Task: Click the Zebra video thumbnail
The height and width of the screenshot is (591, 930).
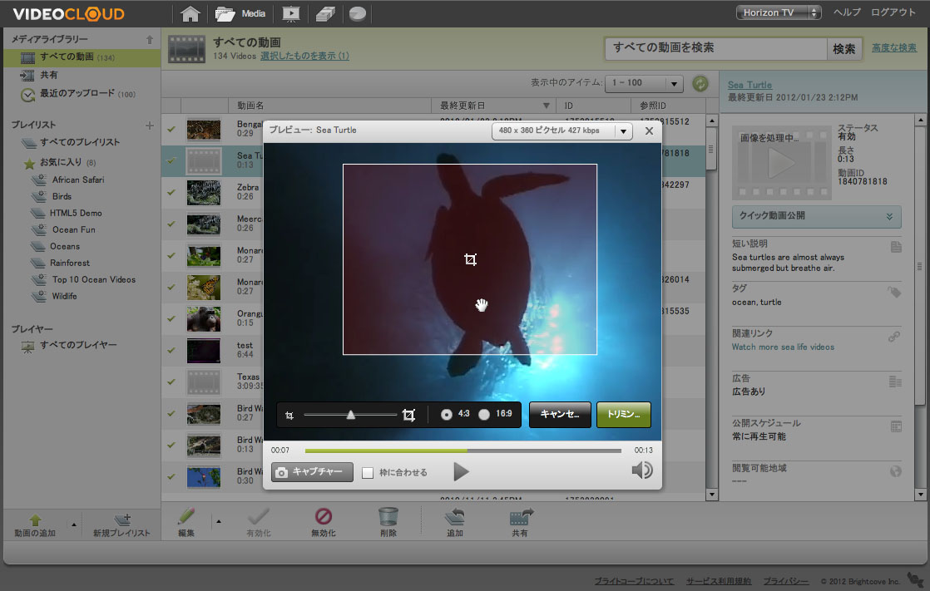Action: (x=204, y=193)
